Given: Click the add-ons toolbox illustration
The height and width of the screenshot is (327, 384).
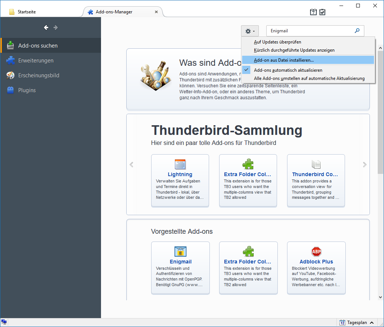Looking at the screenshot, I should click(x=156, y=75).
